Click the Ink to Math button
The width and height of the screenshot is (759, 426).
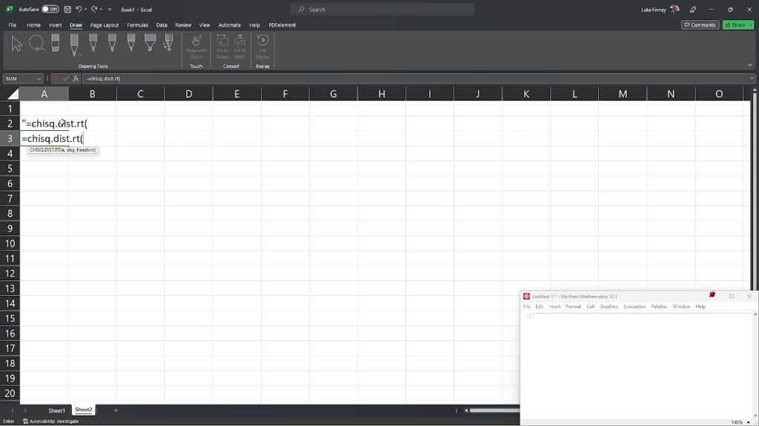pyautogui.click(x=239, y=47)
